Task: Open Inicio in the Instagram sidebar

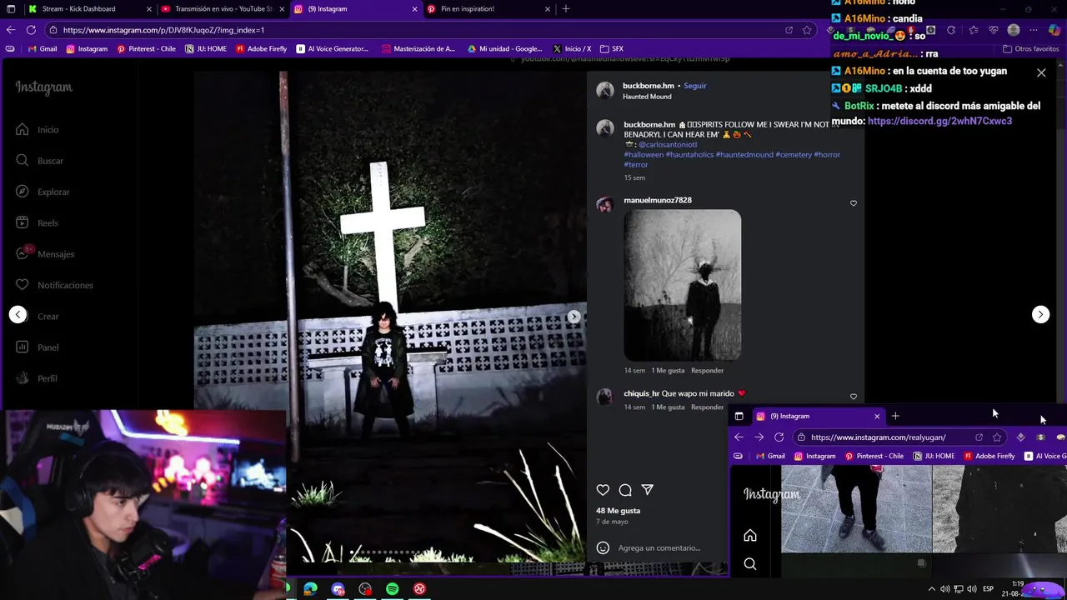Action: pyautogui.click(x=38, y=130)
